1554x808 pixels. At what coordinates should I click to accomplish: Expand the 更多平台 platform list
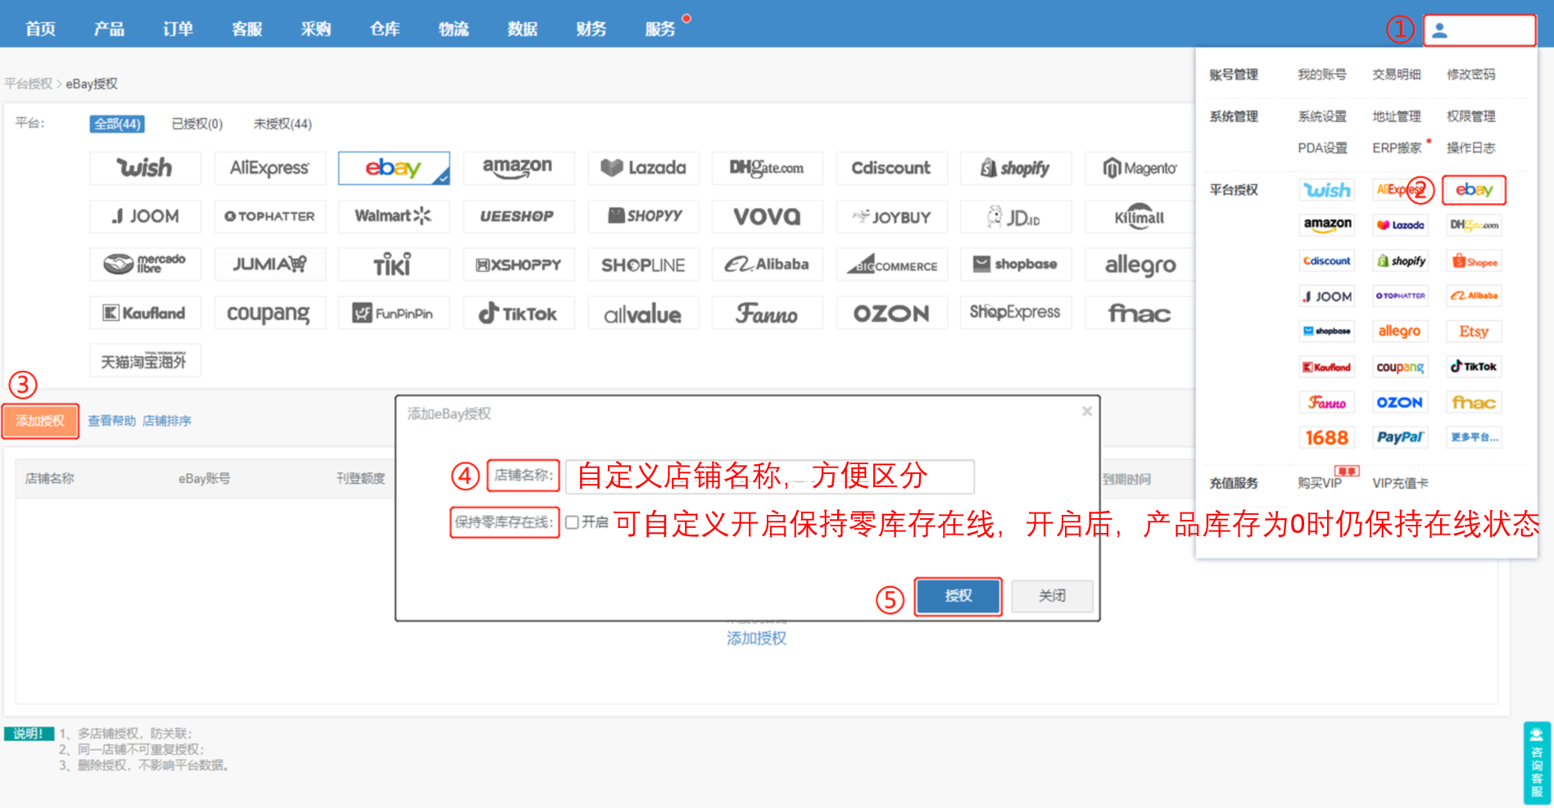pyautogui.click(x=1473, y=437)
